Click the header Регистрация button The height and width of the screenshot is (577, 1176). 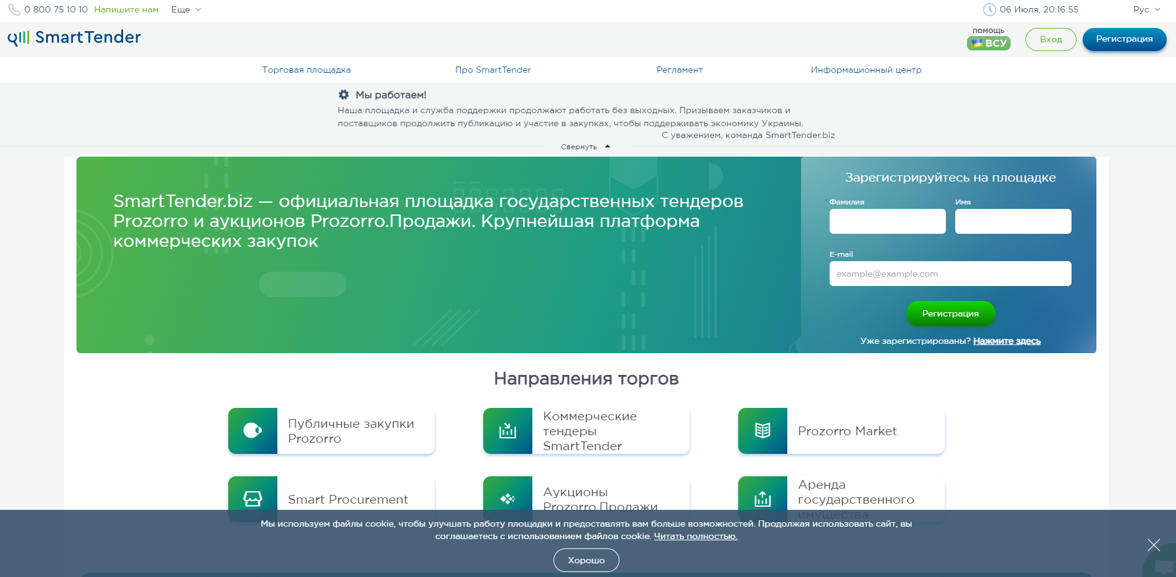(1124, 39)
